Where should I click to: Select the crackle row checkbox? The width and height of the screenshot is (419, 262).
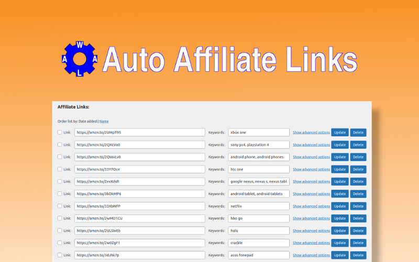point(60,243)
